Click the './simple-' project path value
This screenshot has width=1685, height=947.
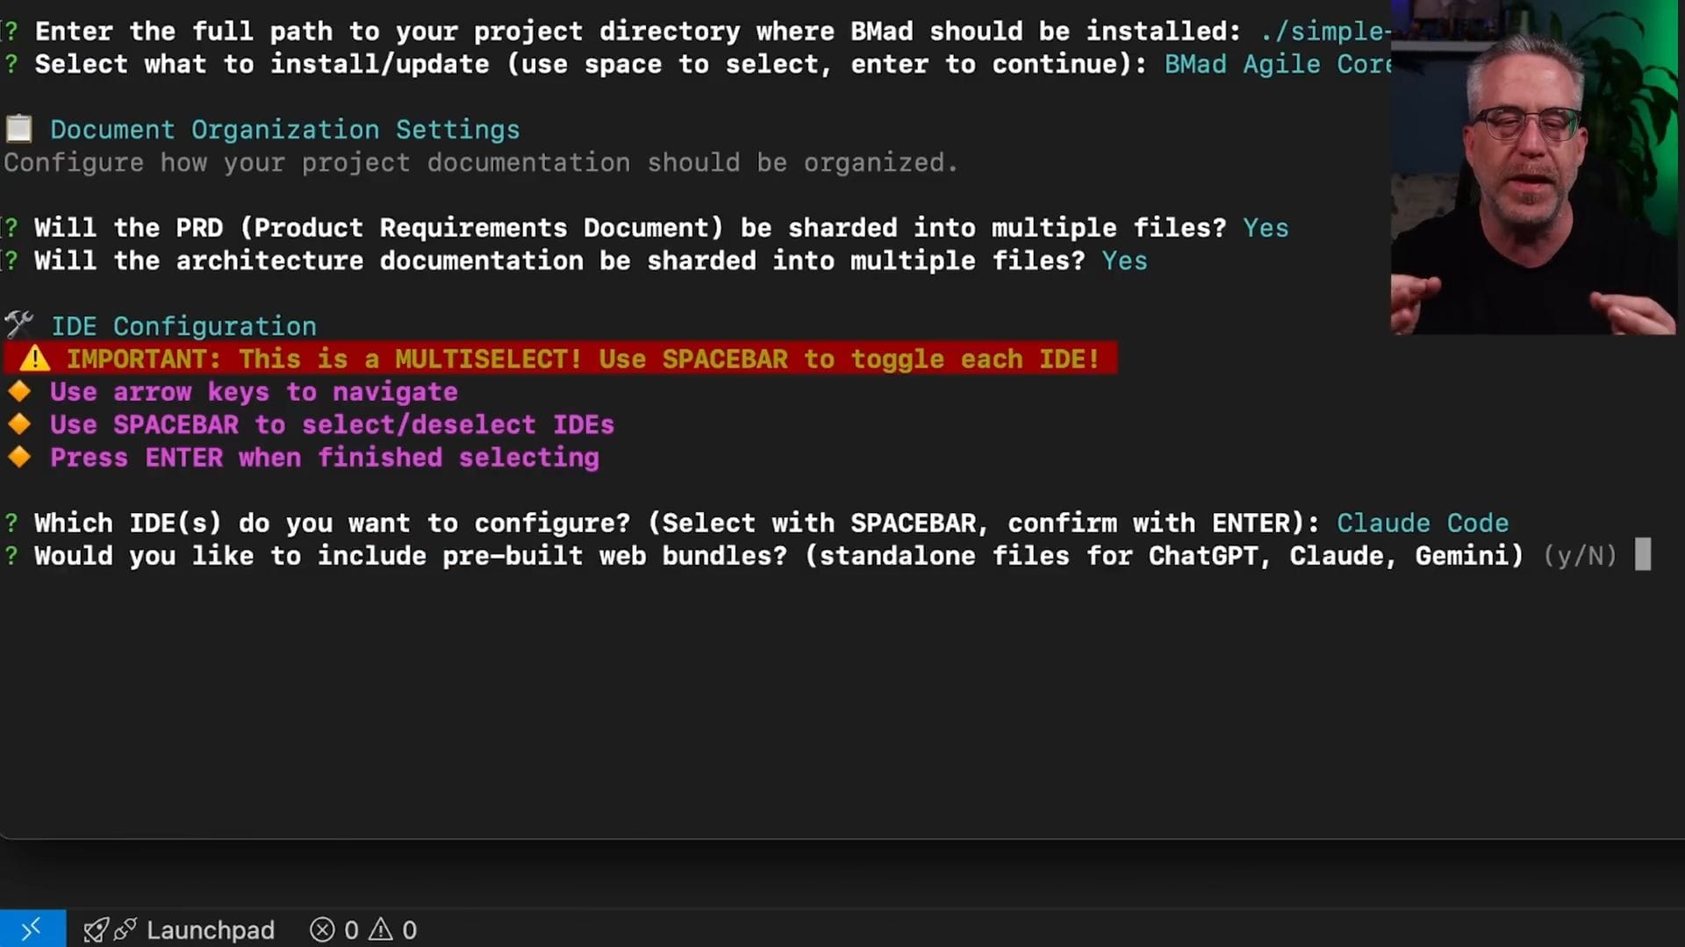[x=1323, y=32]
